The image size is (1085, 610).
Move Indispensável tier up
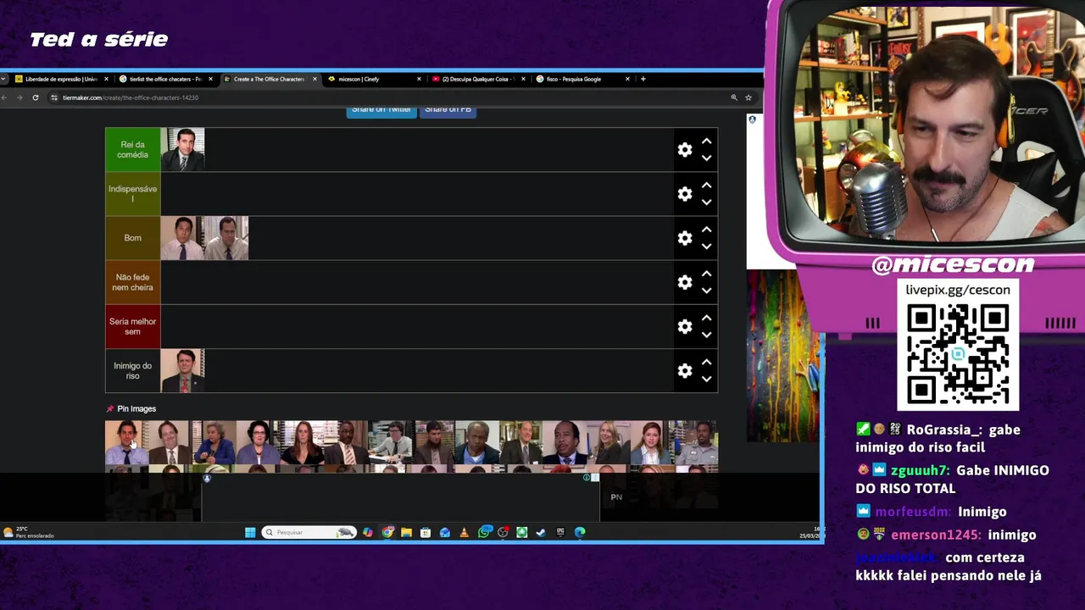706,186
